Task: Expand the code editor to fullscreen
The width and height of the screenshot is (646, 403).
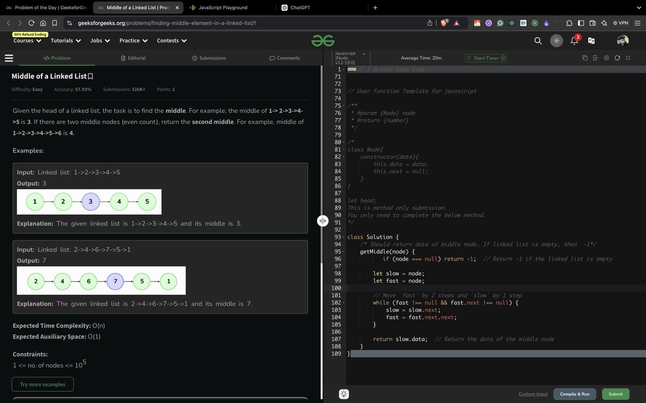Action: point(628,57)
